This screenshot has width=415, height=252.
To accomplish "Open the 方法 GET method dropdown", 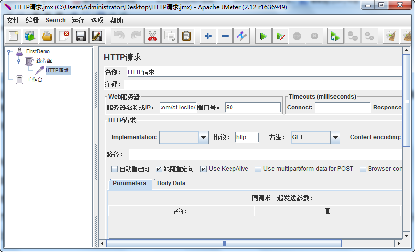I will [x=335, y=137].
